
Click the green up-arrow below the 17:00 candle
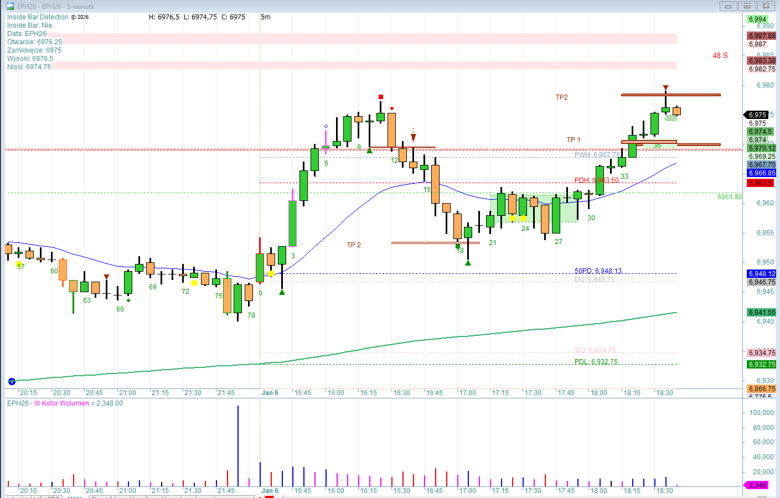pyautogui.click(x=468, y=263)
